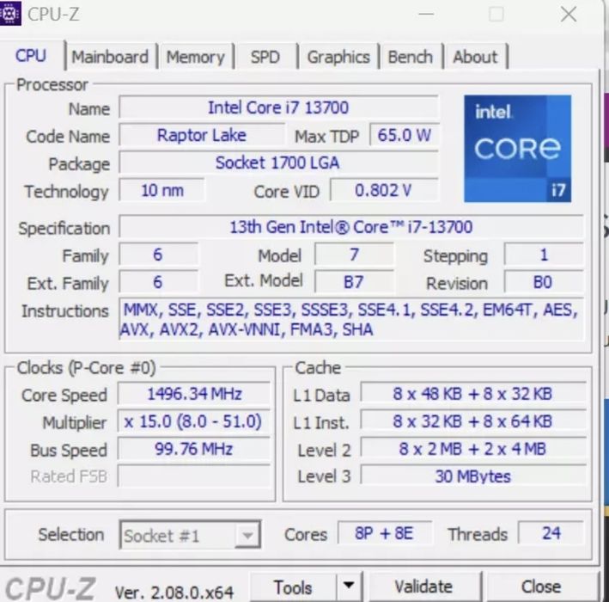The image size is (609, 602).
Task: Click the Instructions list starting with MMX
Action: click(x=351, y=320)
